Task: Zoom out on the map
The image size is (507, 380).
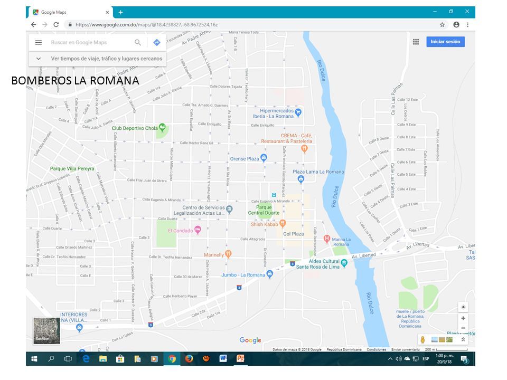Action: (463, 328)
